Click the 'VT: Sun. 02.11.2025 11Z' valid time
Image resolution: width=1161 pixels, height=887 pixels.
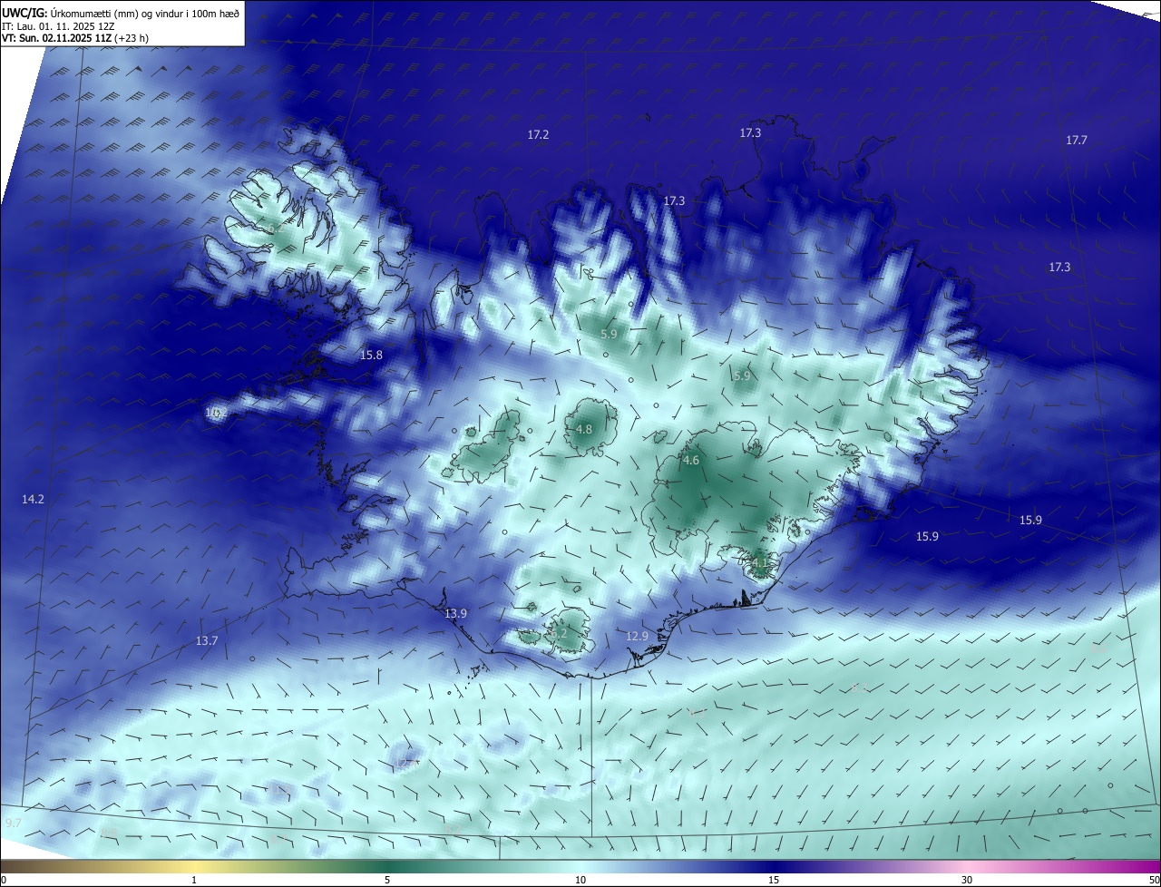tap(56, 38)
